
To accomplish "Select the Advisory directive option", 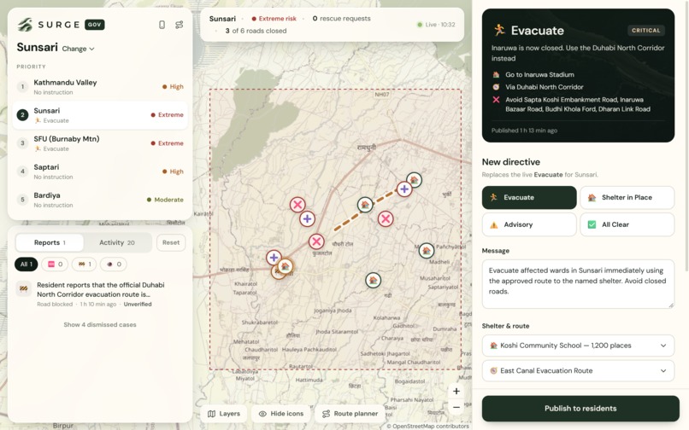I will [x=529, y=224].
